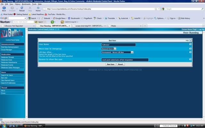Click help icon beside User Name field

[x=190, y=44]
